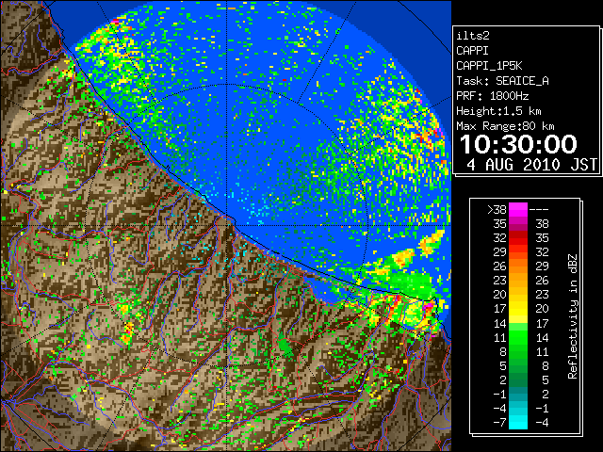Select the 'CAPPI' product type text

(x=472, y=51)
